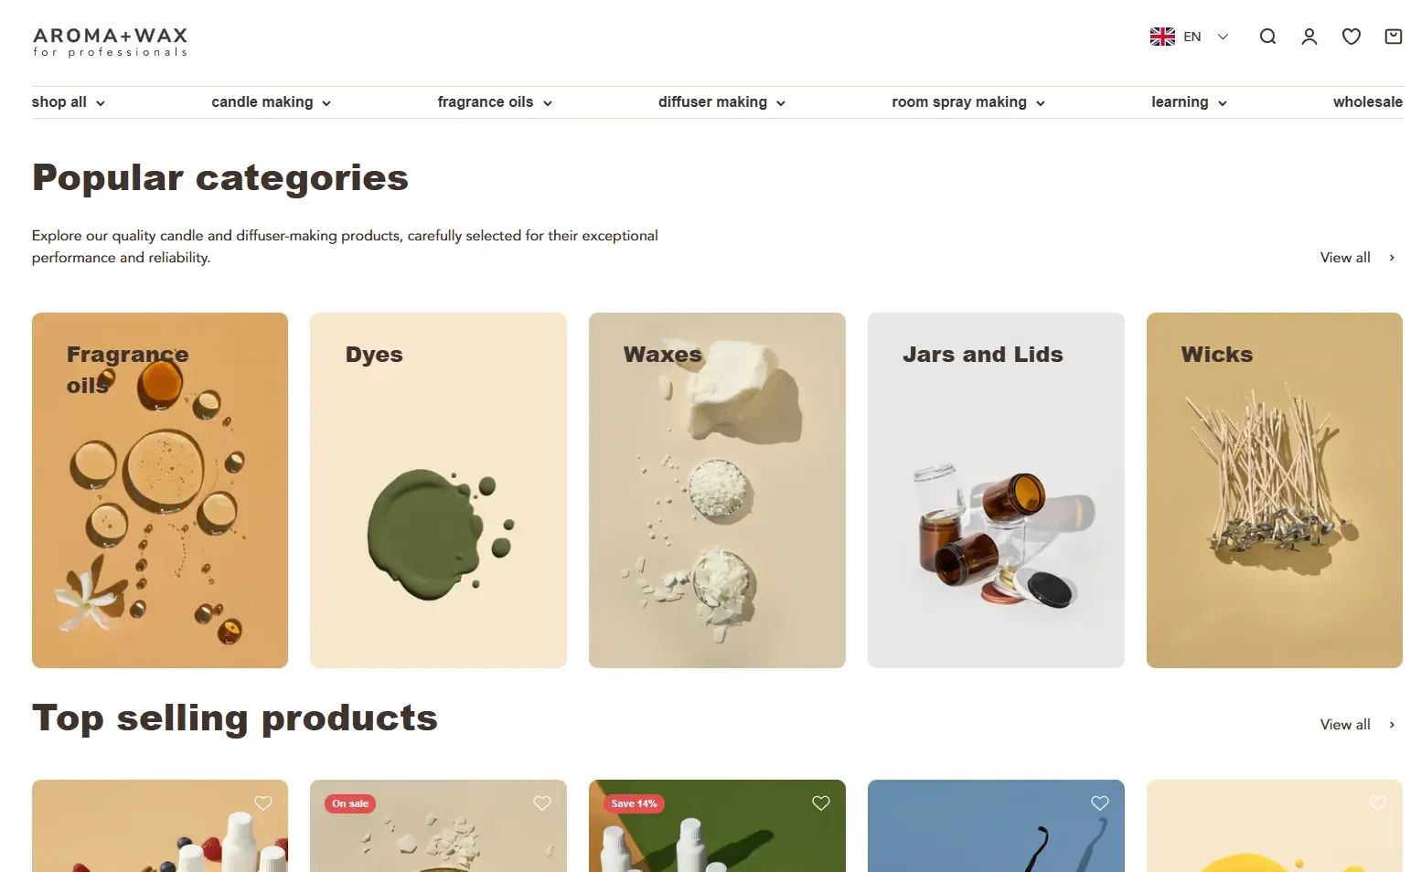Open the shopping bag cart icon
1421x872 pixels.
coord(1394,37)
